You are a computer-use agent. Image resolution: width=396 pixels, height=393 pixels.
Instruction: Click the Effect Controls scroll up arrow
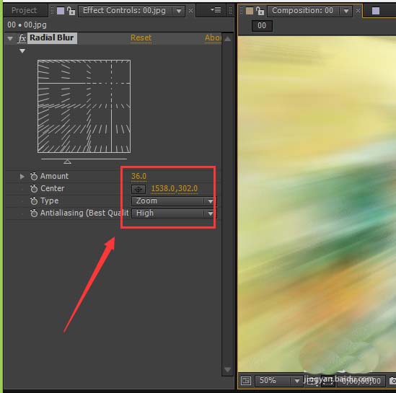[227, 39]
